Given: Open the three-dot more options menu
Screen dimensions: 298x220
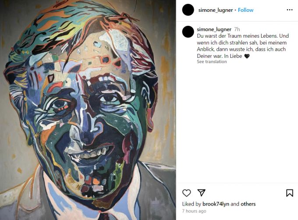Looking at the screenshot, I should click(289, 10).
